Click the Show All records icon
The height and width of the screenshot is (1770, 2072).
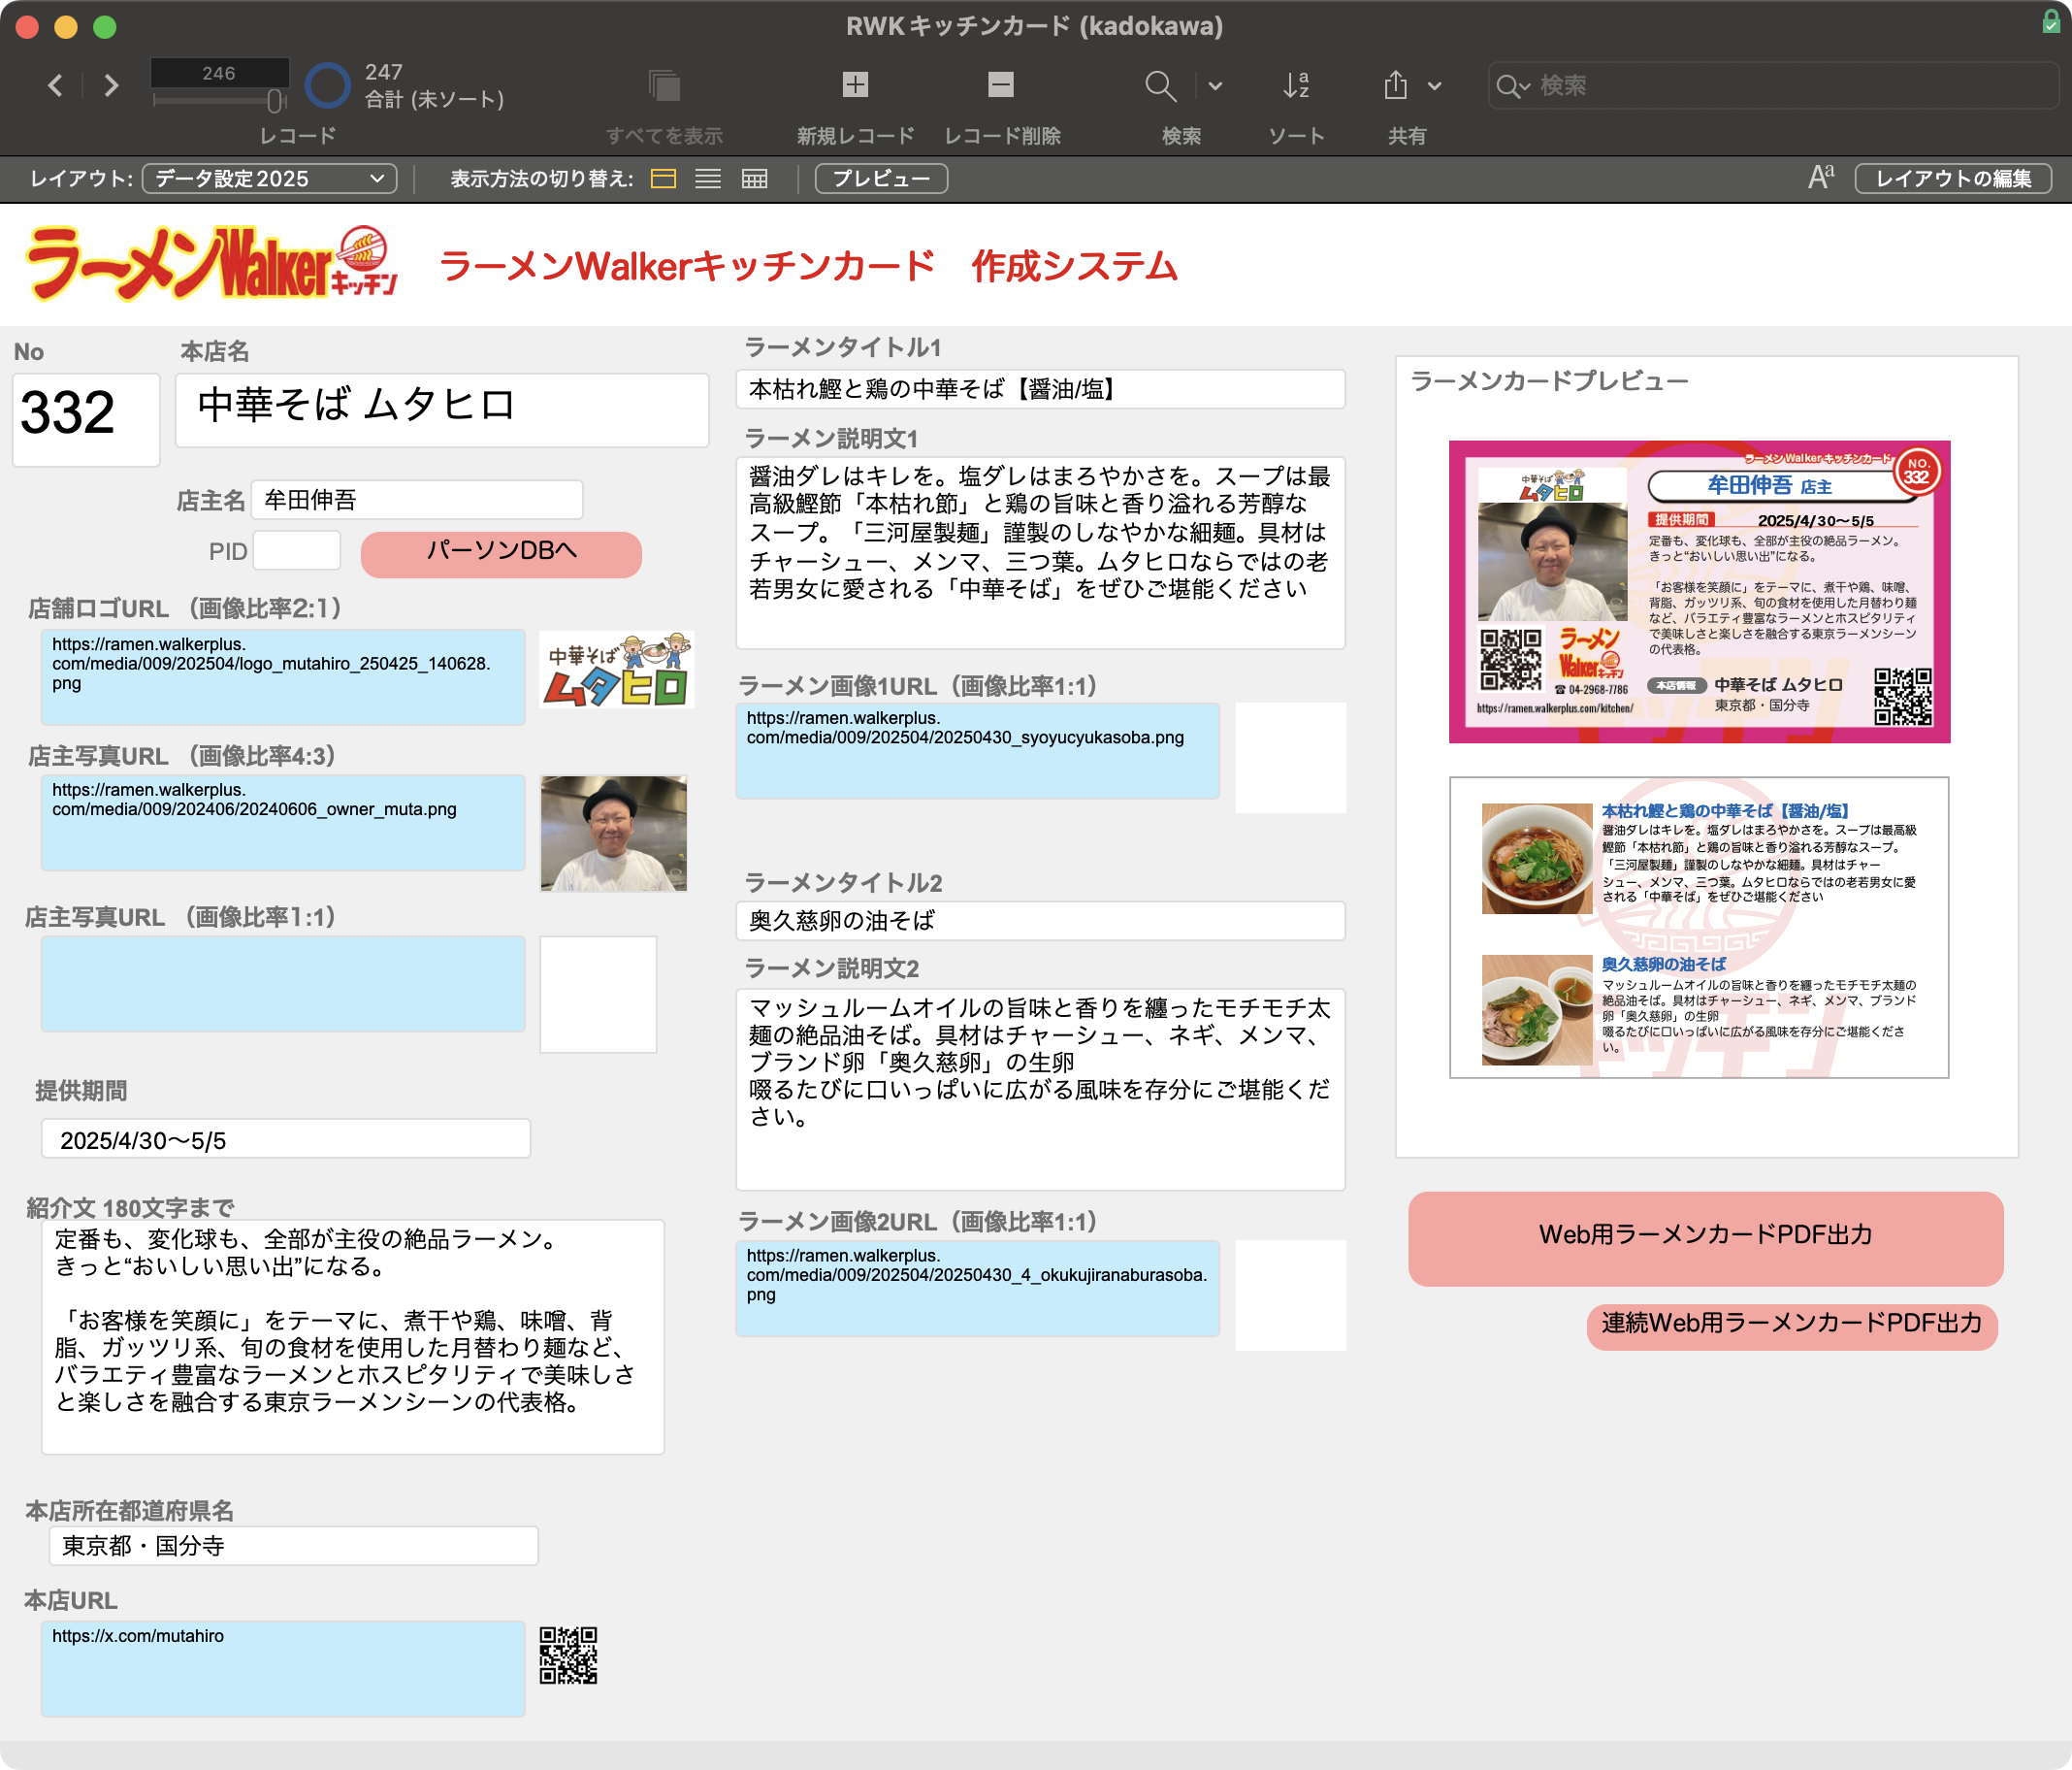pyautogui.click(x=663, y=86)
